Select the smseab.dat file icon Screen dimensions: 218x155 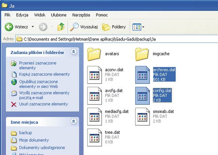tap(142, 117)
